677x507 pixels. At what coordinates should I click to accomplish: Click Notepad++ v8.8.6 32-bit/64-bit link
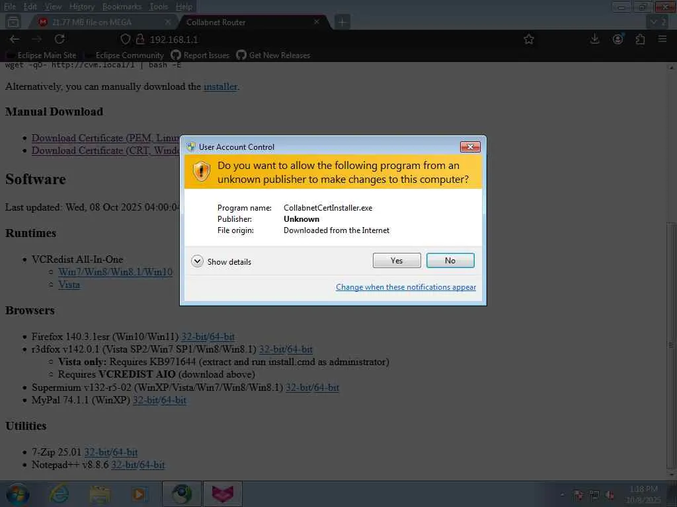tap(138, 465)
